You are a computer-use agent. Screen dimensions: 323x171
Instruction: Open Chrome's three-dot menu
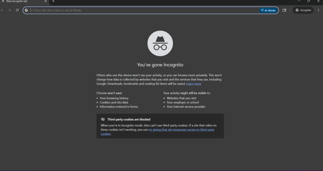point(319,10)
